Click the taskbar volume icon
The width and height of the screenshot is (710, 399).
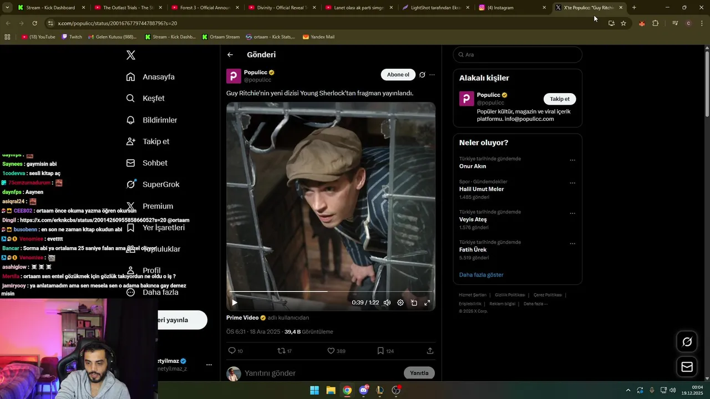tap(673, 390)
